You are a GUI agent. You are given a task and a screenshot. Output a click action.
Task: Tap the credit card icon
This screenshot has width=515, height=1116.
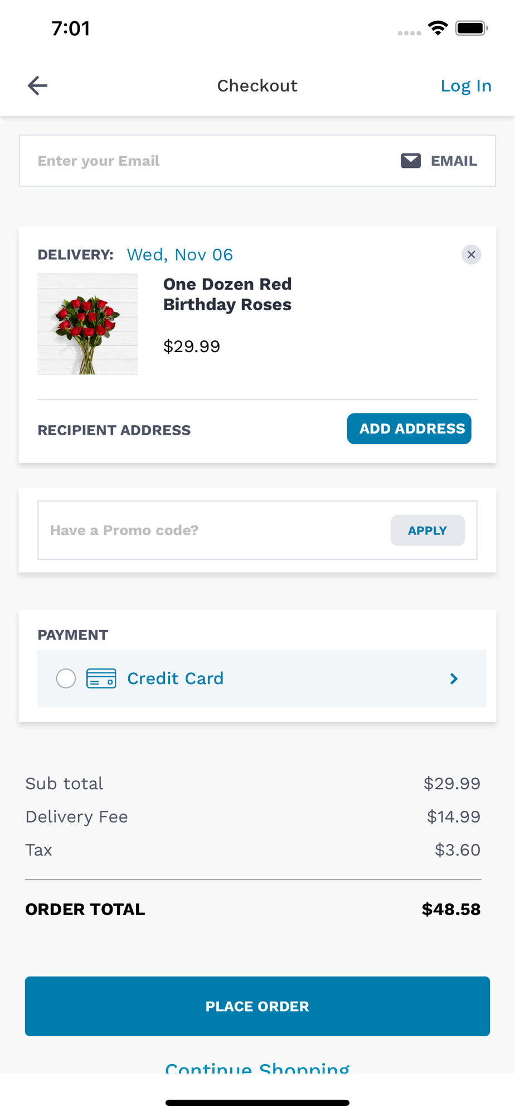[x=101, y=679]
